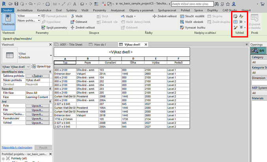
Task: Click the font (A) icon in Vzhled panel
Action: pyautogui.click(x=241, y=17)
